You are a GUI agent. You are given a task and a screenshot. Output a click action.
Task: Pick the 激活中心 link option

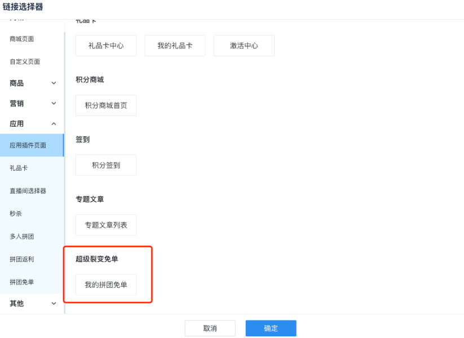point(244,46)
